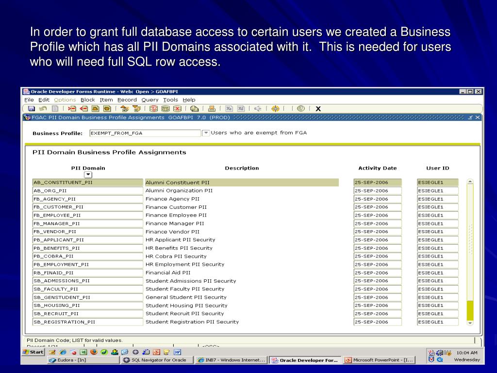This screenshot has width=497, height=373.
Task: Switch to INB7 Windows Internet taskbar button
Action: click(232, 360)
